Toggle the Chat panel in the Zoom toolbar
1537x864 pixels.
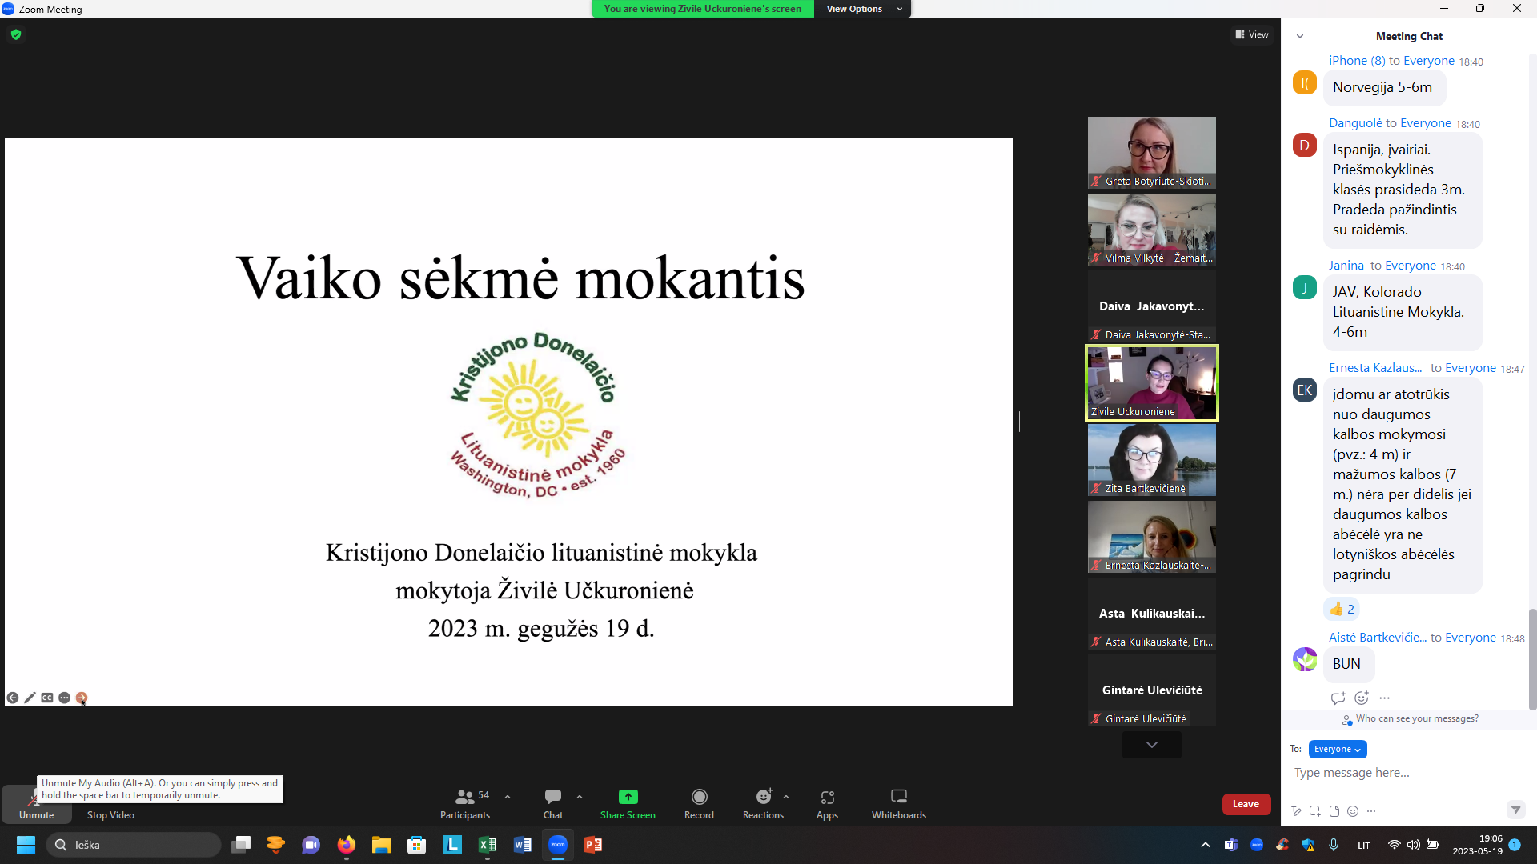click(553, 804)
